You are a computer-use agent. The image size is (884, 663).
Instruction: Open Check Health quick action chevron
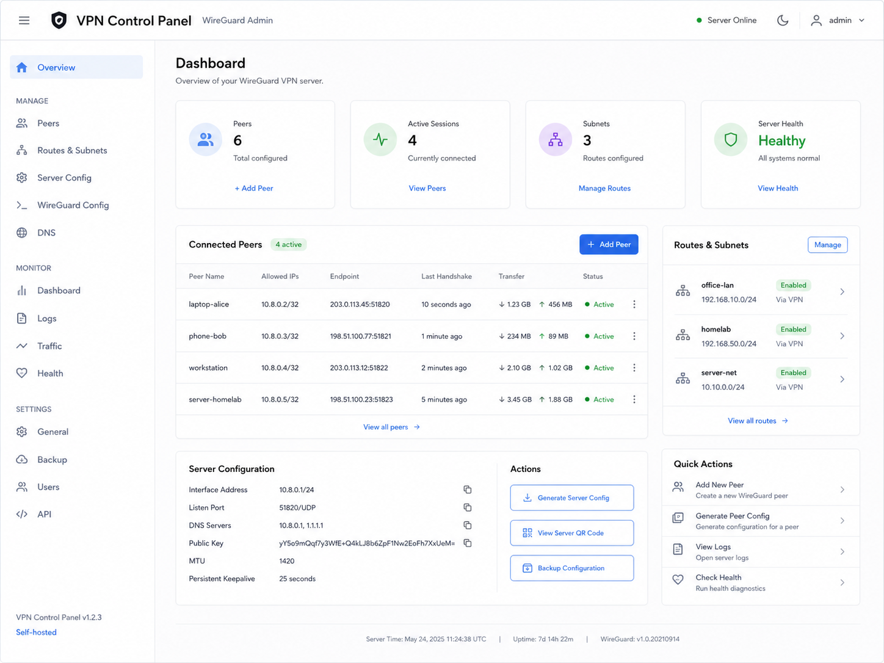click(x=842, y=582)
